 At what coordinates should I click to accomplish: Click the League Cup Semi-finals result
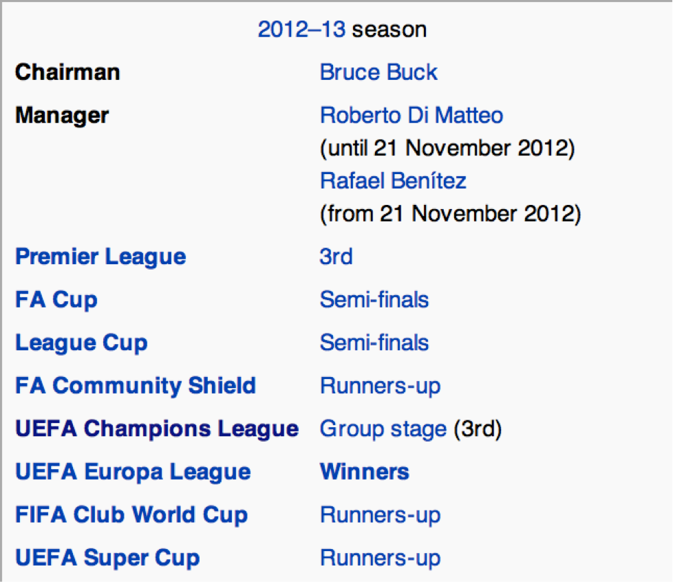[x=374, y=343]
